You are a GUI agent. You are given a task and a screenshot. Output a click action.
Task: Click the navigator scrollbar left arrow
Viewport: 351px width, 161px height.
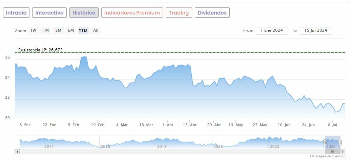(x=17, y=152)
